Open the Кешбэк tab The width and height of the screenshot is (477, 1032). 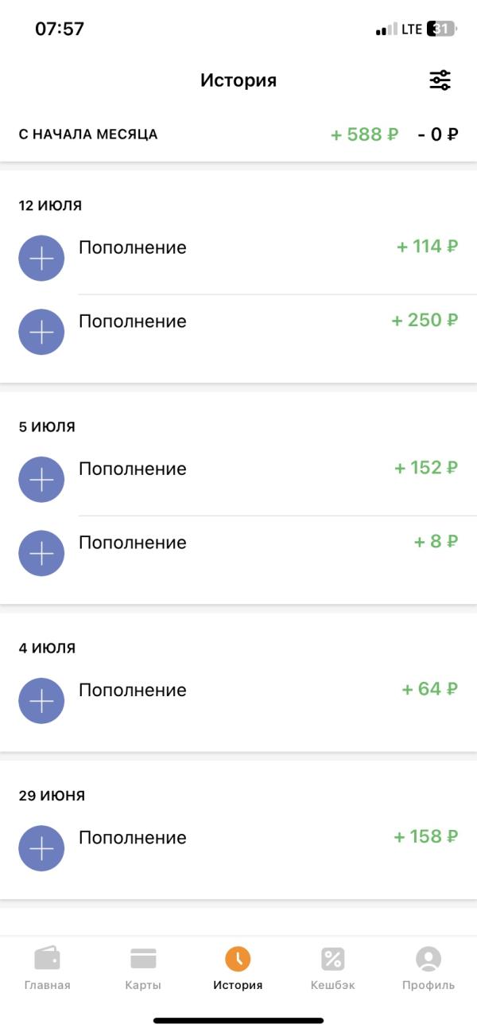pyautogui.click(x=333, y=968)
